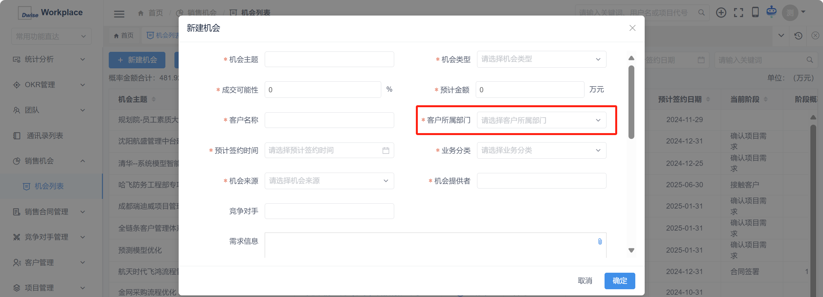Focus the 竞争对手 input field

pos(329,211)
